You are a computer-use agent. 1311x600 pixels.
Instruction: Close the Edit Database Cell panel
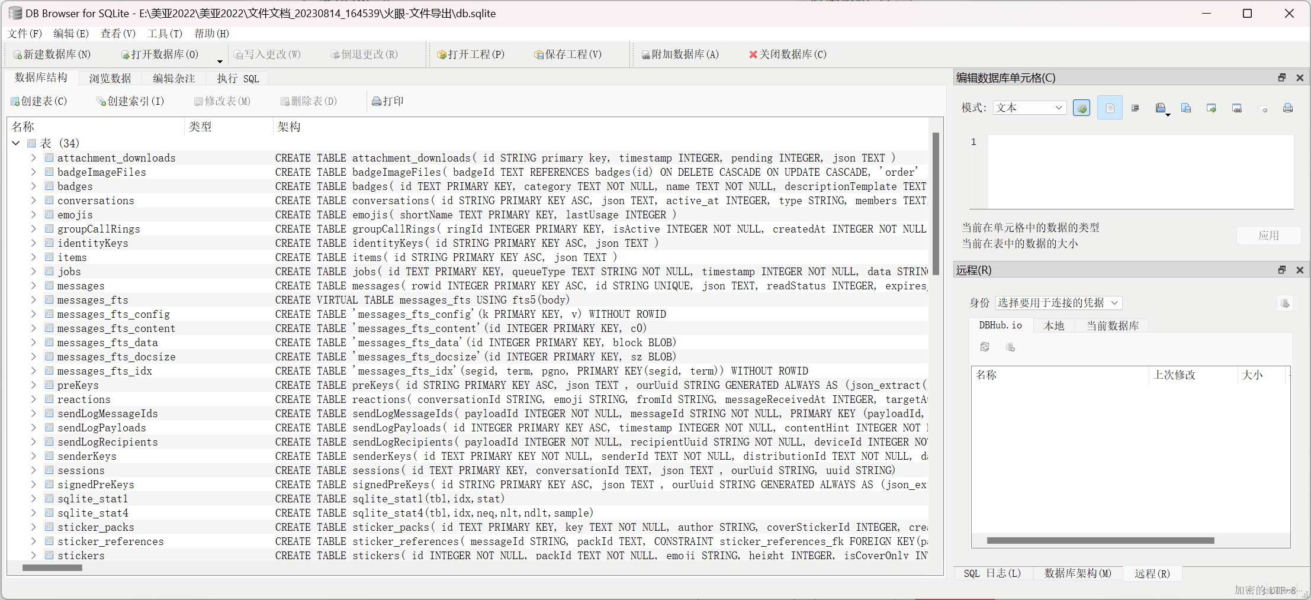1300,78
